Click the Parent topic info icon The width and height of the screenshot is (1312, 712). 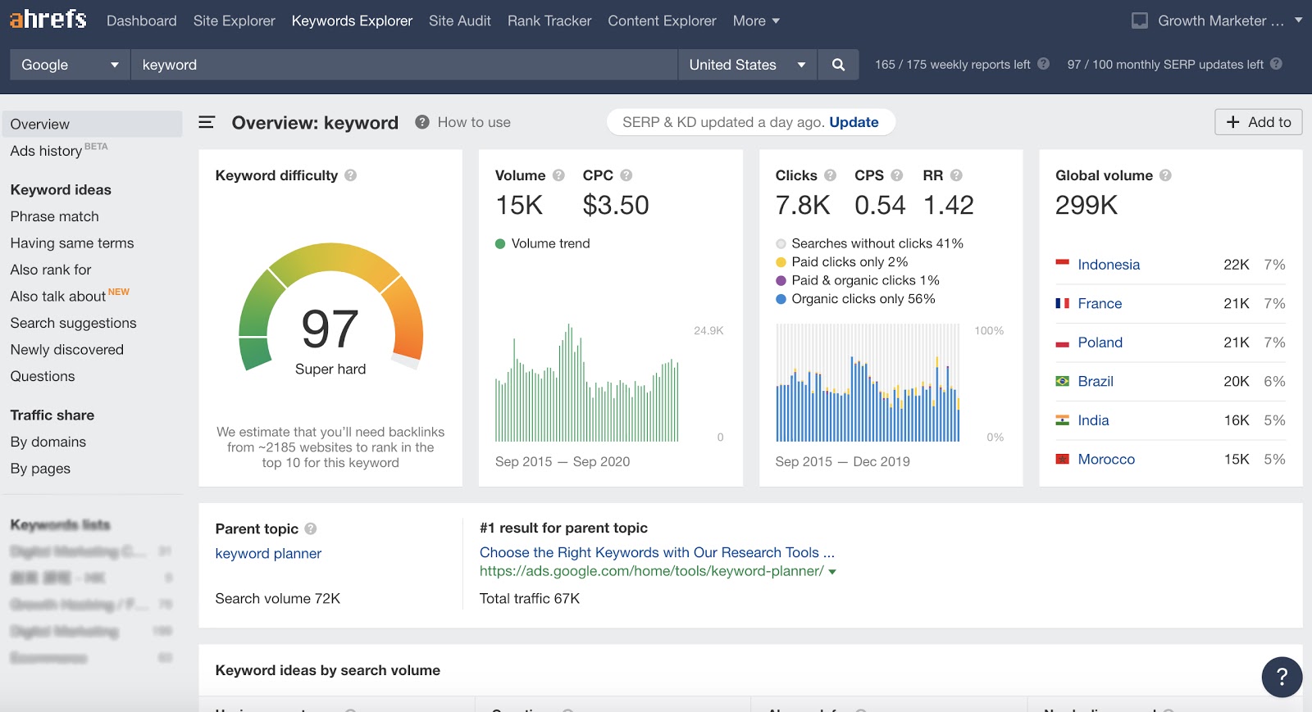pos(311,528)
